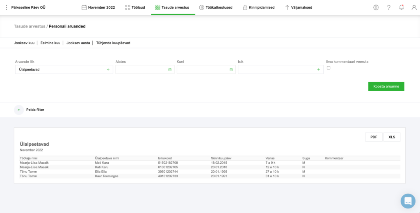Open the user profile icon
This screenshot has width=420, height=213.
414,7
